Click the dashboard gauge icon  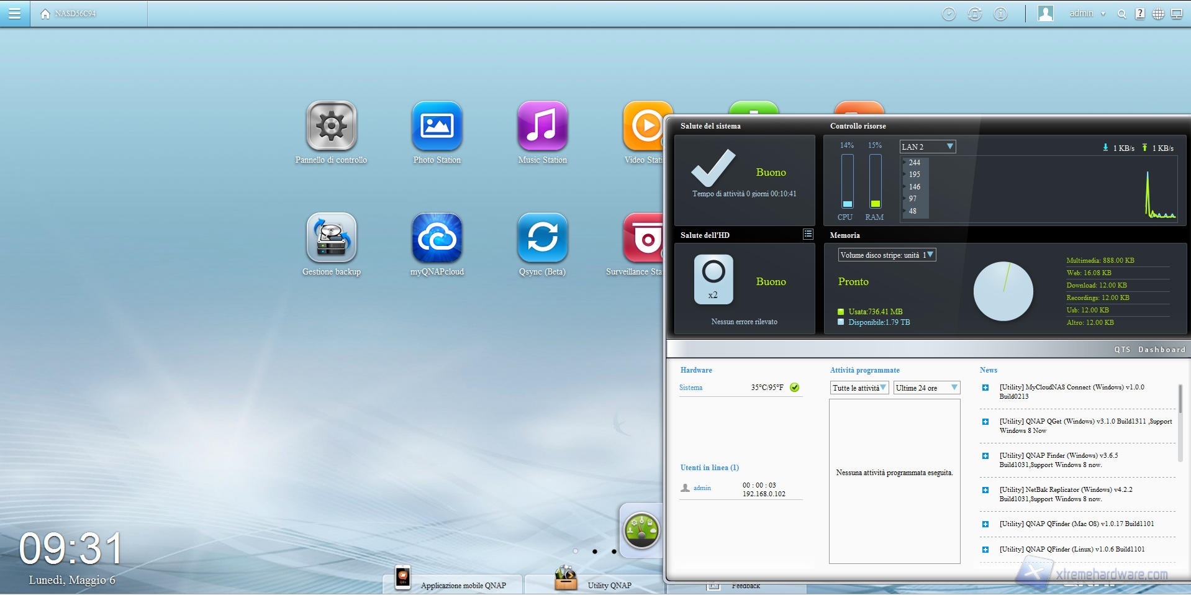(x=641, y=530)
